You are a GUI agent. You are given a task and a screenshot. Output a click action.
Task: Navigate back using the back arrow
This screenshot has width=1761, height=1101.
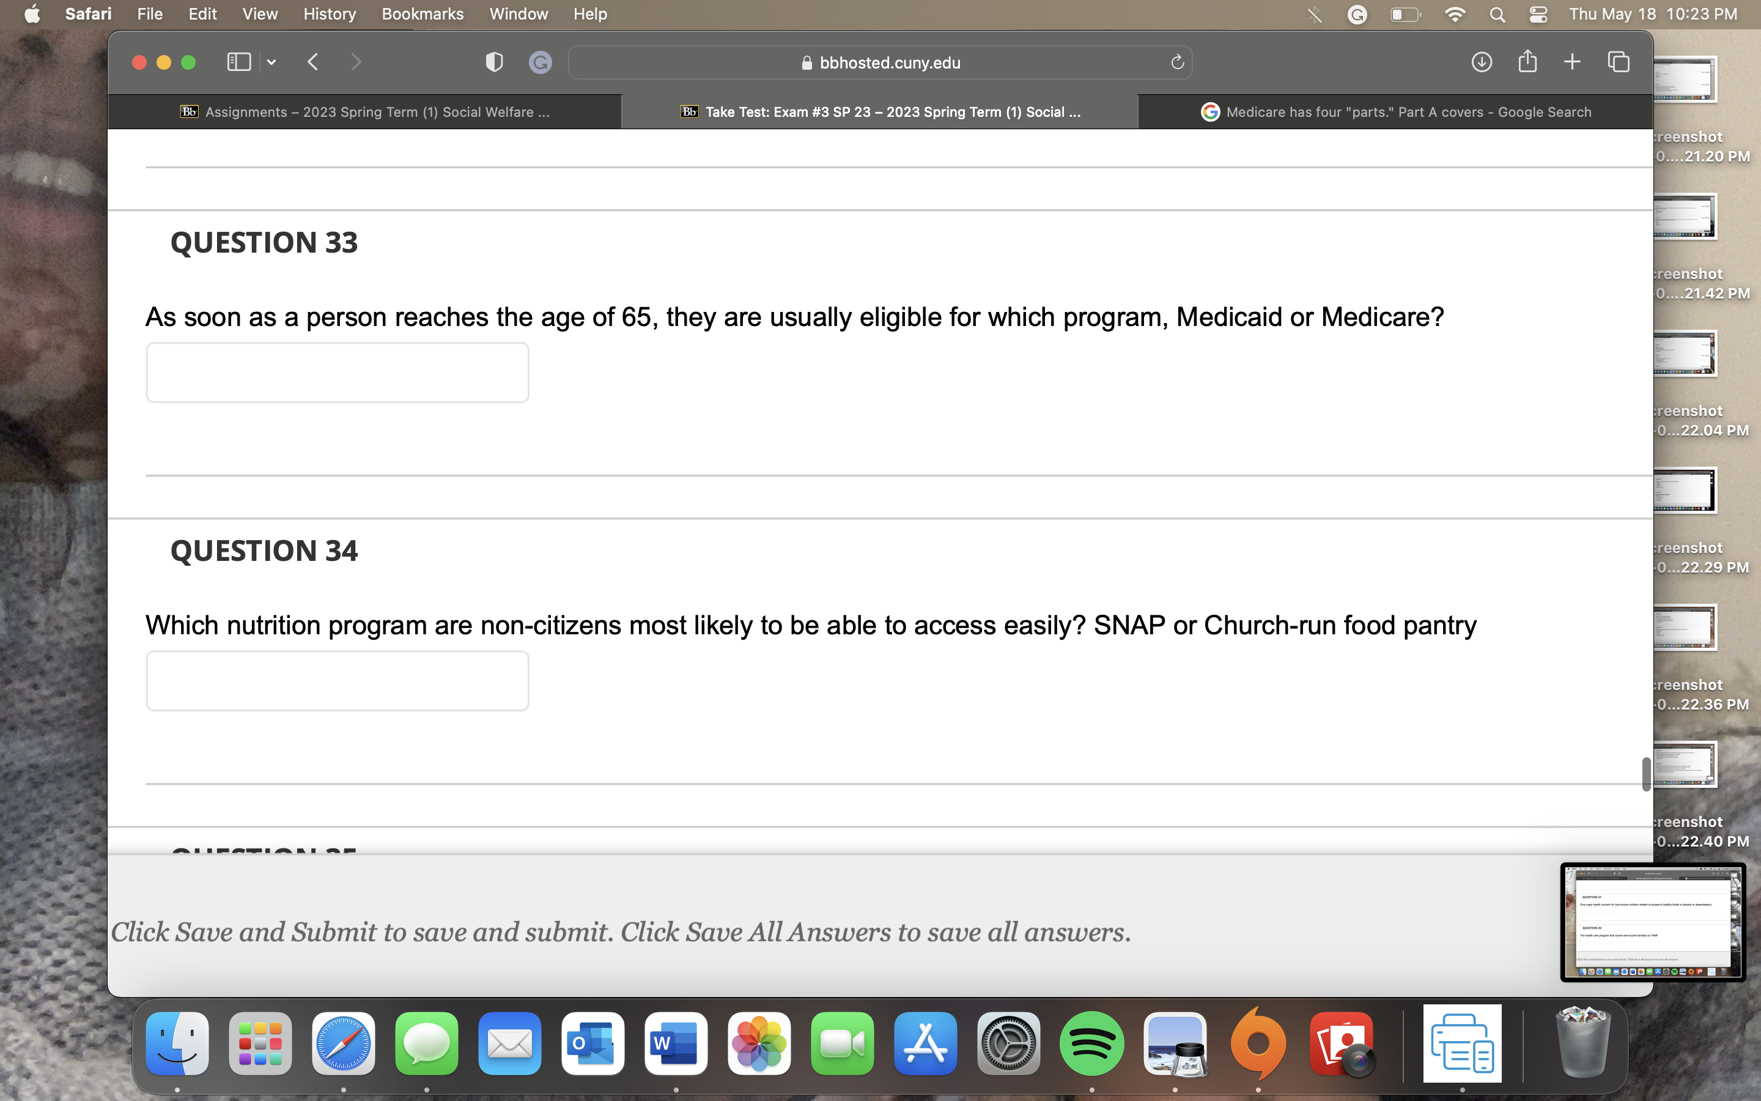point(313,62)
